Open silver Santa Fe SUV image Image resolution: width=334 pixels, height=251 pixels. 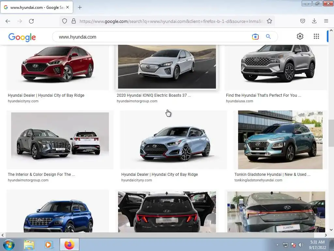[x=276, y=67]
